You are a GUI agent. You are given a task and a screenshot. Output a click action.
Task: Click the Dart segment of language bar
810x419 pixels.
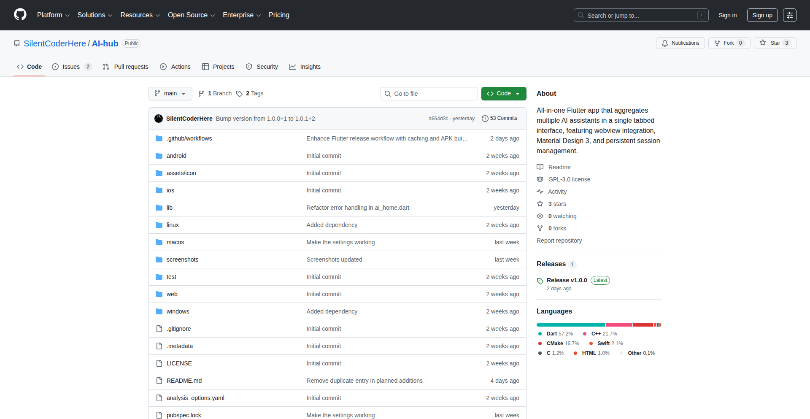(x=570, y=325)
